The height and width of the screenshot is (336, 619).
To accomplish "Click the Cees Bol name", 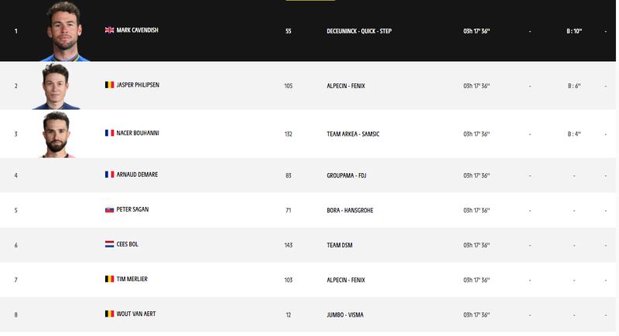I will [127, 244].
